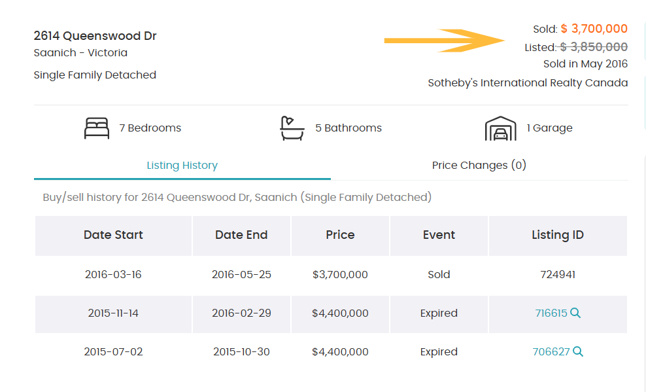This screenshot has height=392, width=646.
Task: Click the Price column header
Action: (340, 235)
